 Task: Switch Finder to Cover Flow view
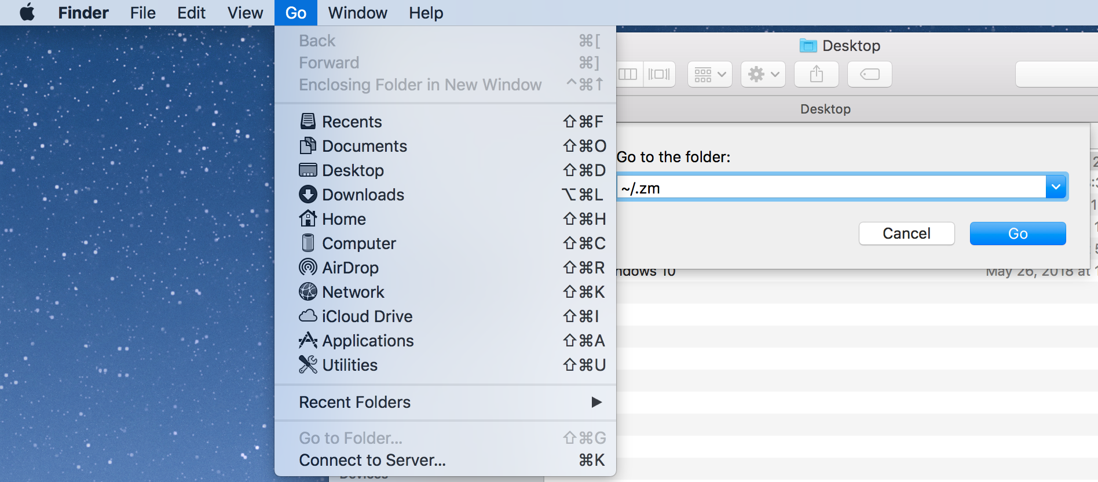659,74
